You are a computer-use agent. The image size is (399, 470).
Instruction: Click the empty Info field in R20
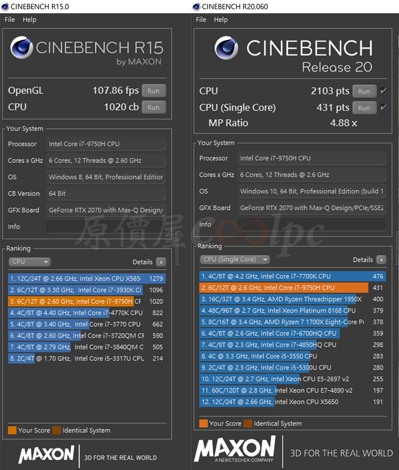[x=311, y=224]
